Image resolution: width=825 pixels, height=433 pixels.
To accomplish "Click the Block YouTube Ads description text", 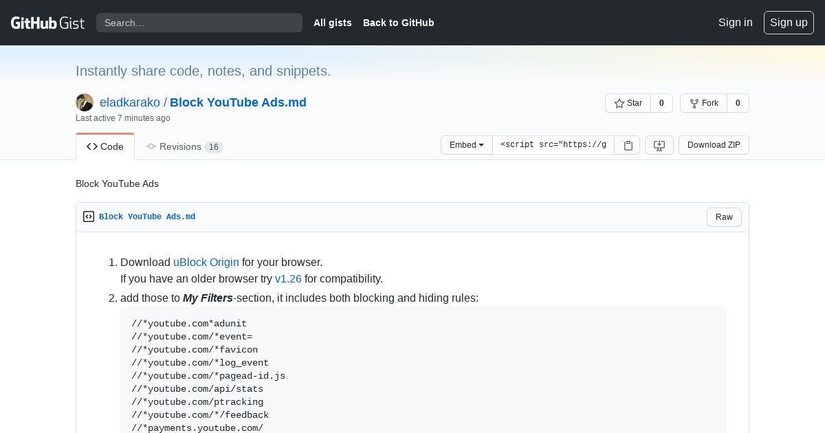I will point(117,184).
